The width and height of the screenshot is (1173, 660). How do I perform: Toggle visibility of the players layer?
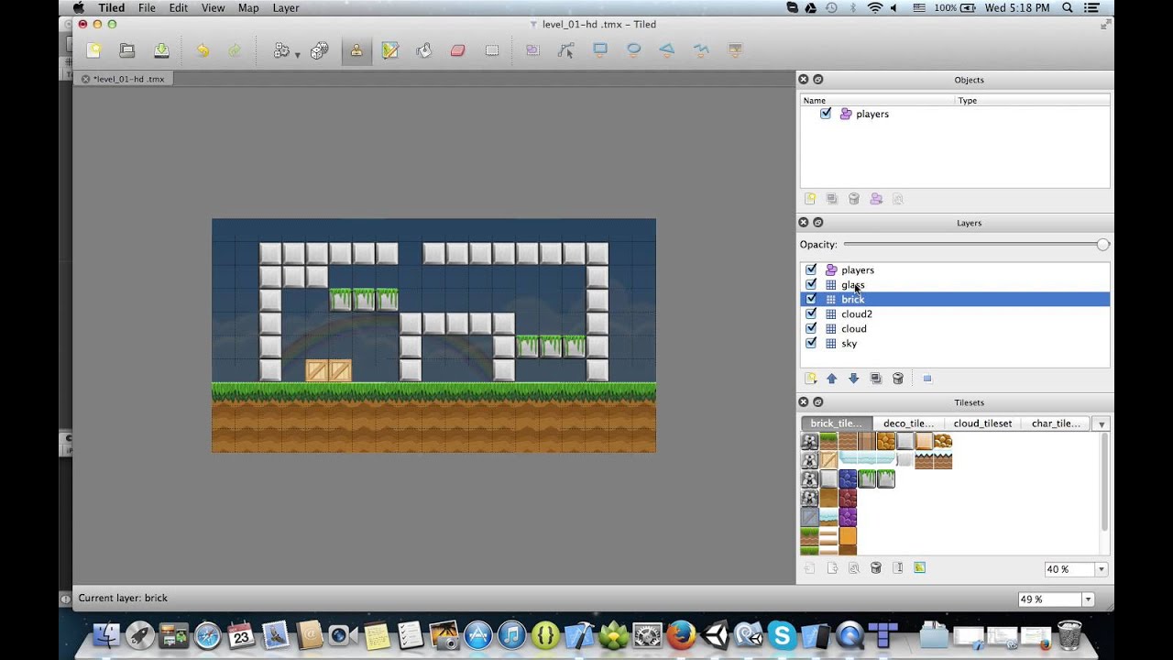coord(811,270)
